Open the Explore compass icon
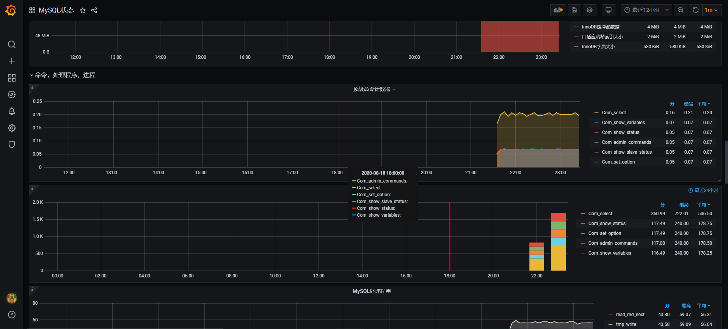The image size is (728, 329). (12, 94)
